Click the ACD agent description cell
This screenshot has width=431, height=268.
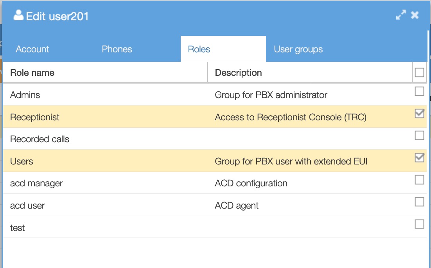237,205
